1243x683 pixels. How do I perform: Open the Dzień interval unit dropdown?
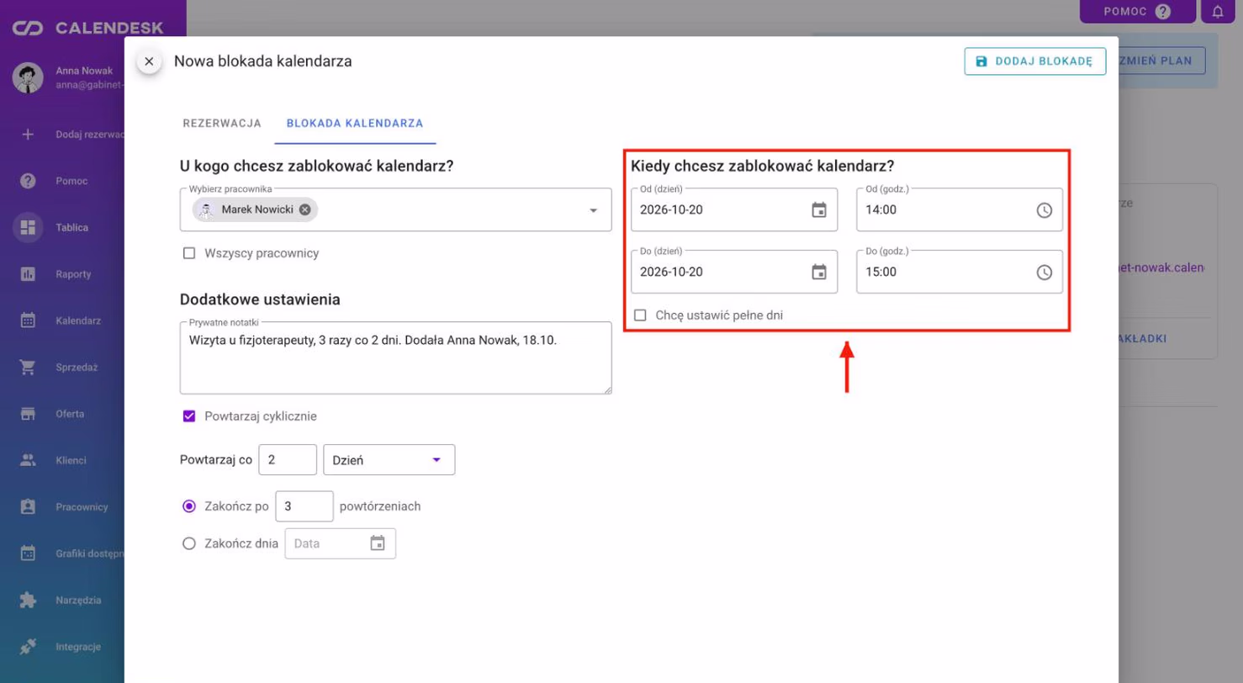(x=389, y=460)
